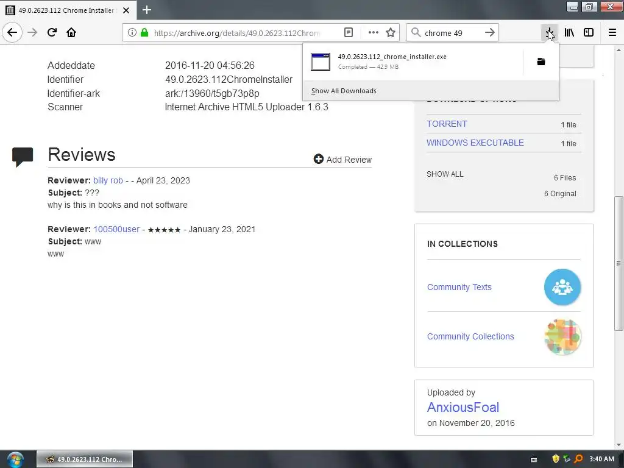This screenshot has width=624, height=468.
Task: Close the Chrome Installer tab
Action: click(126, 10)
